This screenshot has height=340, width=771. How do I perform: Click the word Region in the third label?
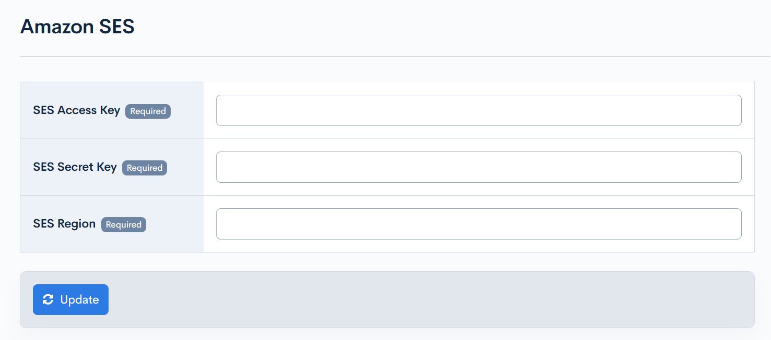[x=76, y=224]
